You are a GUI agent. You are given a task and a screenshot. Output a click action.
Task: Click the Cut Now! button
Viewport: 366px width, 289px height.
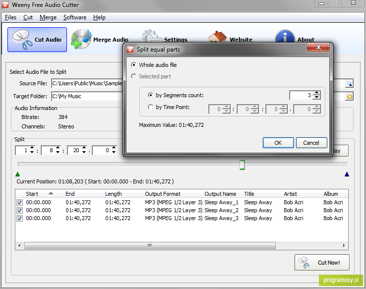tap(322, 263)
